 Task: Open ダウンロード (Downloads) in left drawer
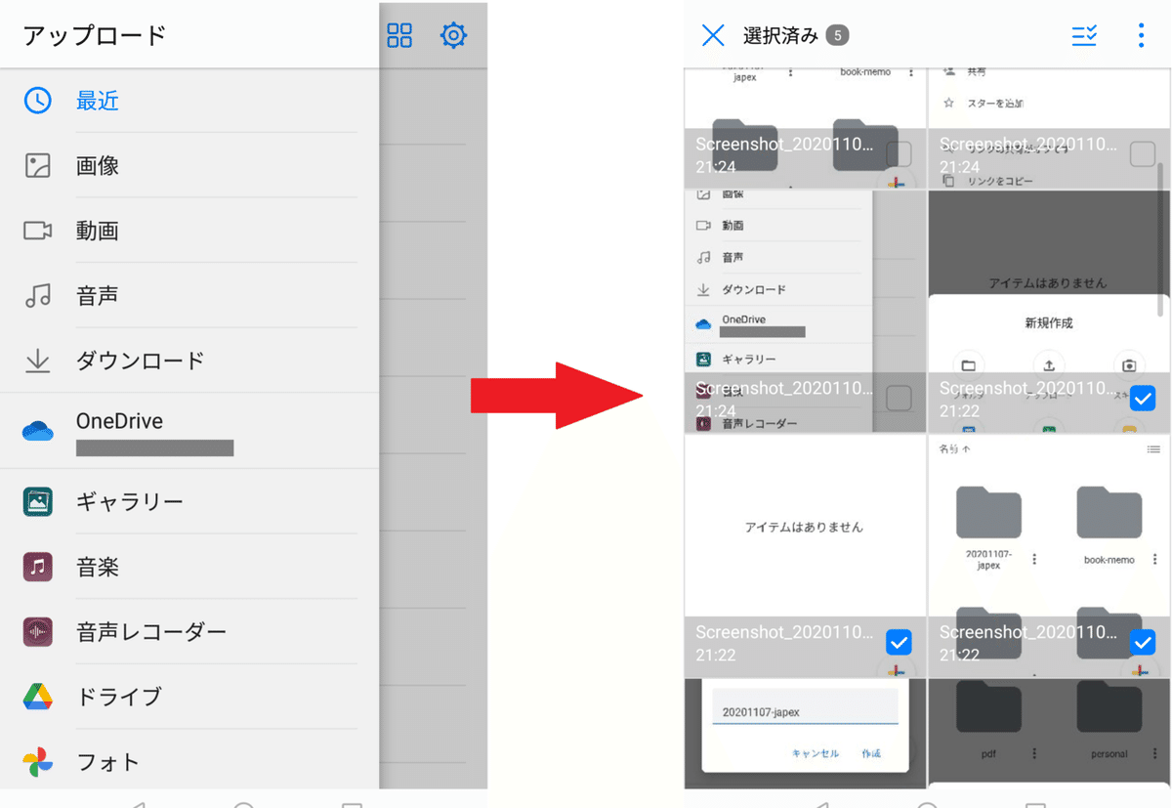click(x=189, y=361)
